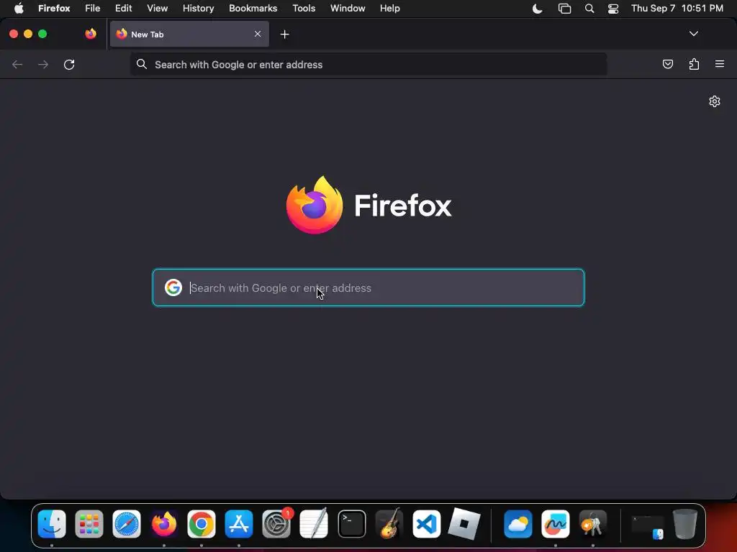Click the green fullscreen window button
This screenshot has height=552, width=737.
(42, 34)
